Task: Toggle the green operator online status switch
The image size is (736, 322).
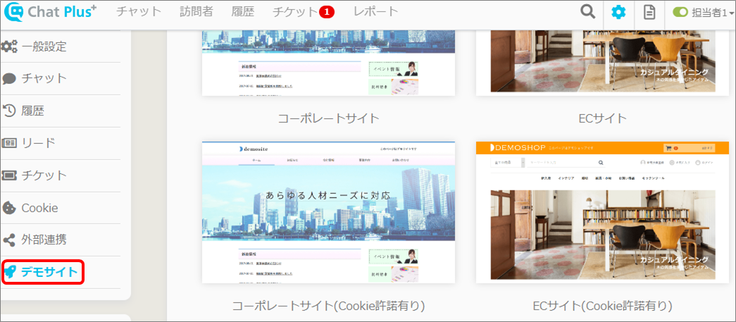Action: click(680, 12)
